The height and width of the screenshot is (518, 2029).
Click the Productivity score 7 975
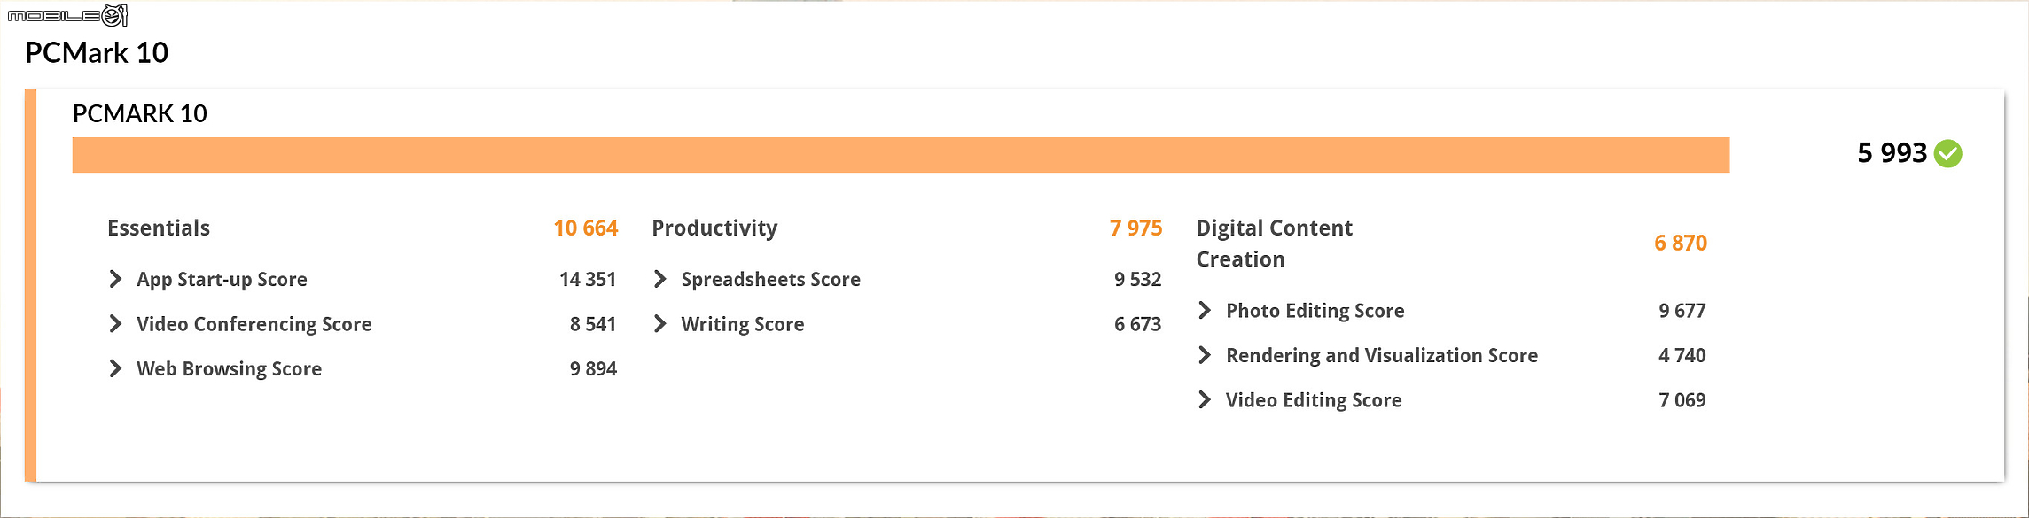point(1135,228)
